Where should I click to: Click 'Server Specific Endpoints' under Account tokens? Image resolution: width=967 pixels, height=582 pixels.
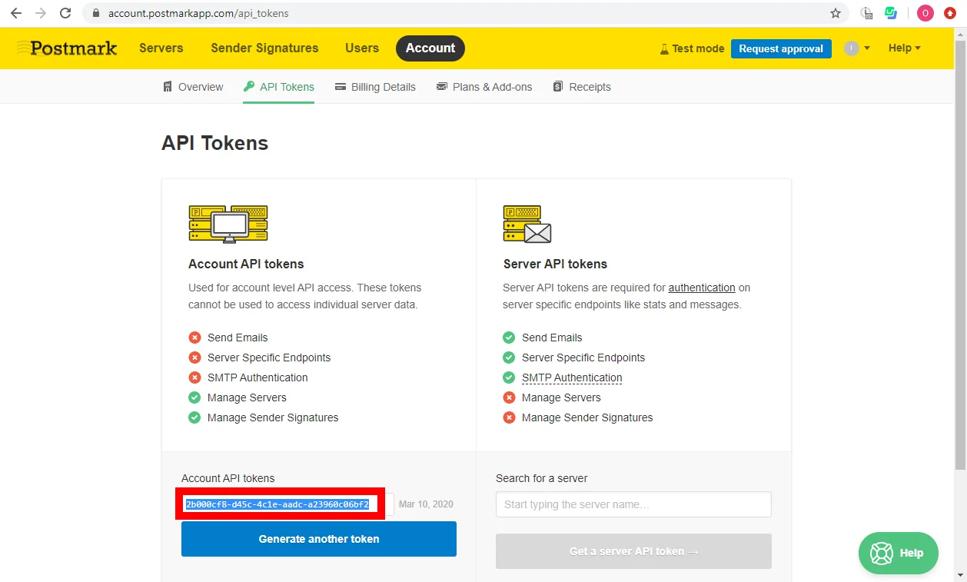pyautogui.click(x=269, y=358)
